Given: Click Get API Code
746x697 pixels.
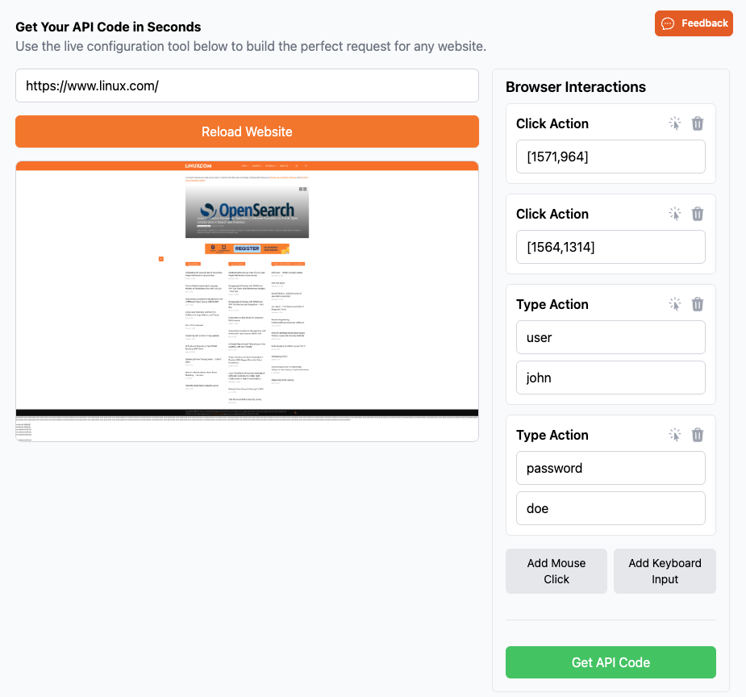Looking at the screenshot, I should coord(611,662).
